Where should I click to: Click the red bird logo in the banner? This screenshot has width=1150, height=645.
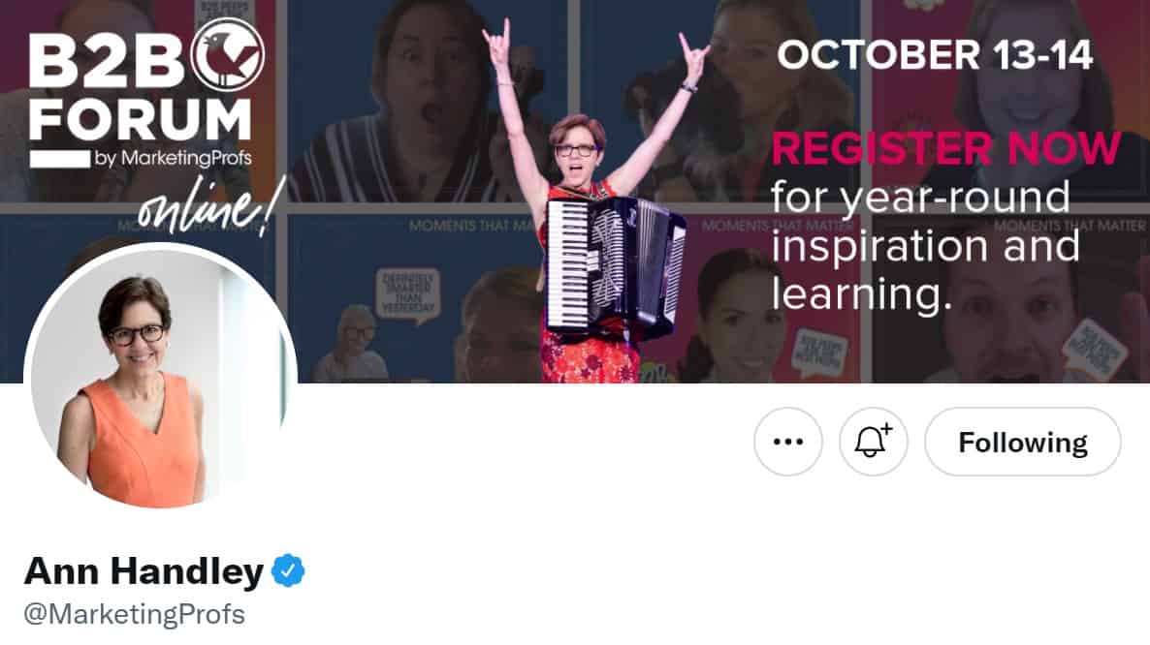point(227,55)
